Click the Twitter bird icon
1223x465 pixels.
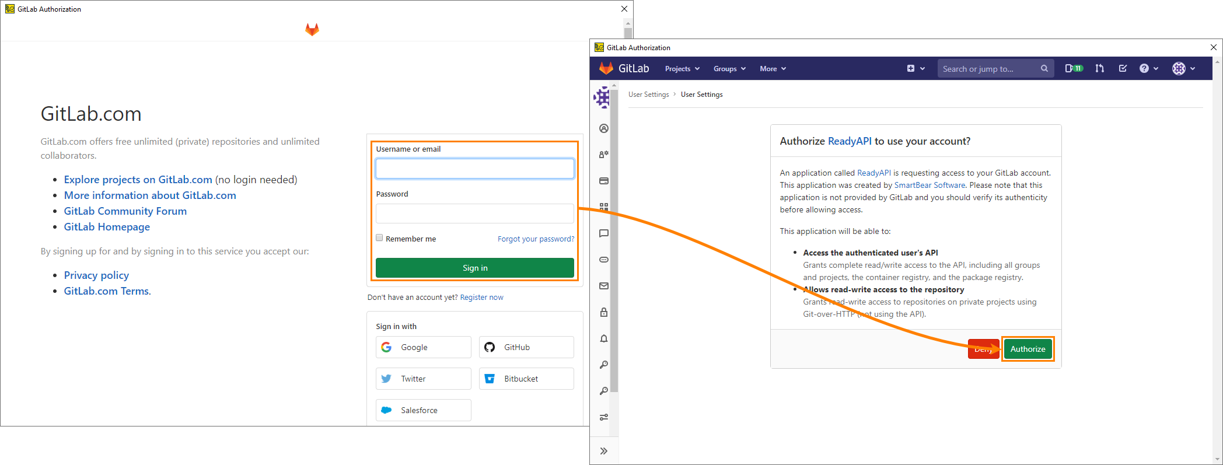386,379
